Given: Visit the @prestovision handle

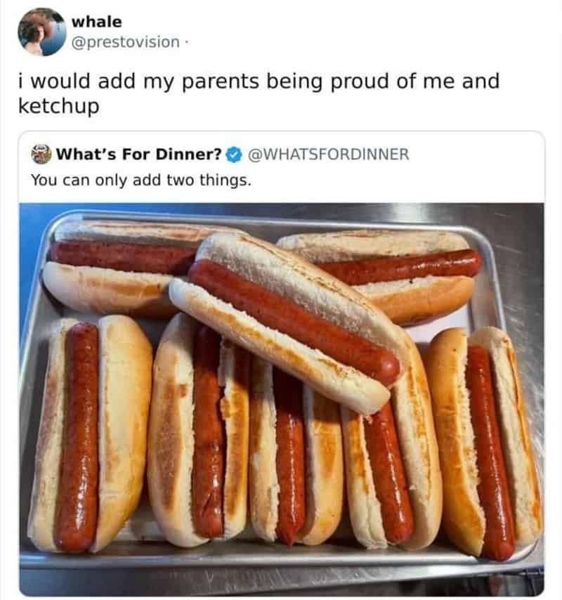Looking at the screenshot, I should pyautogui.click(x=126, y=42).
